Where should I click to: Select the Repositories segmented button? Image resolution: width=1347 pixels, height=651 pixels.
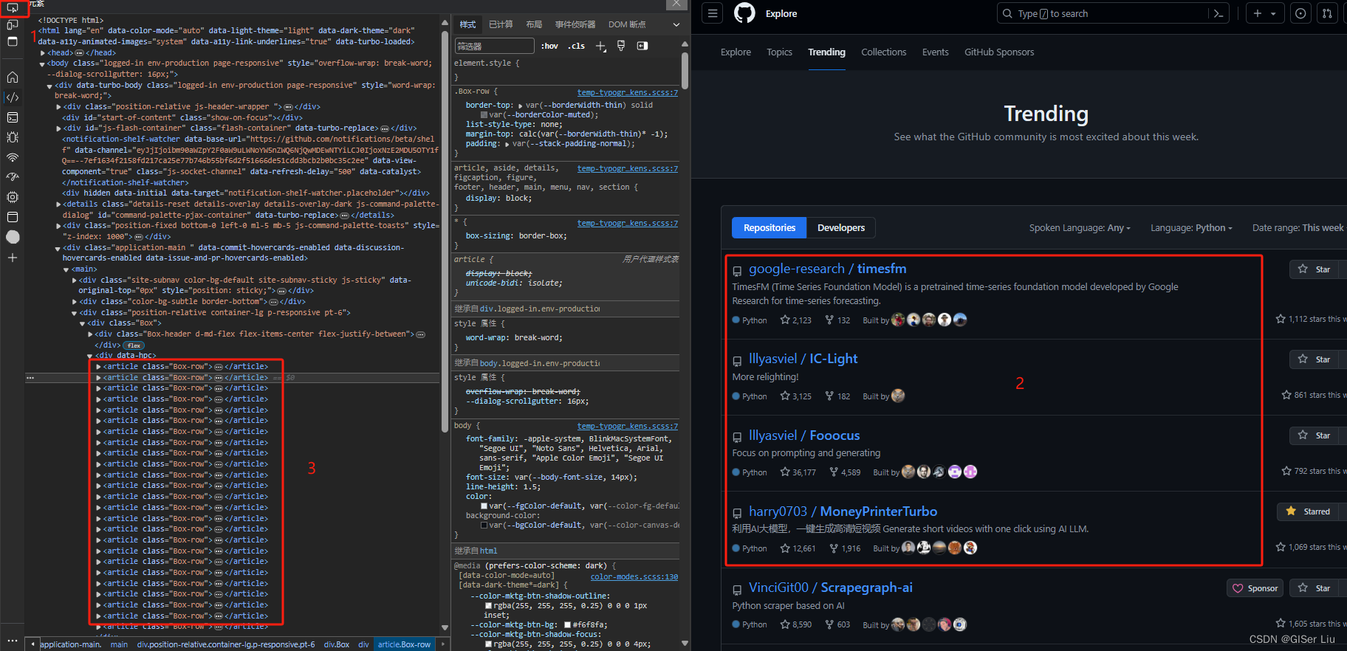[x=770, y=227]
